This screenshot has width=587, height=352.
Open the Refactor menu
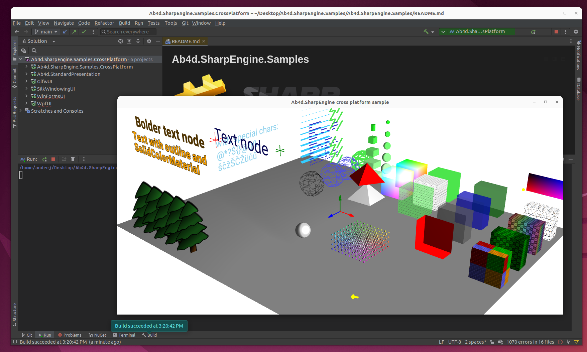click(104, 23)
